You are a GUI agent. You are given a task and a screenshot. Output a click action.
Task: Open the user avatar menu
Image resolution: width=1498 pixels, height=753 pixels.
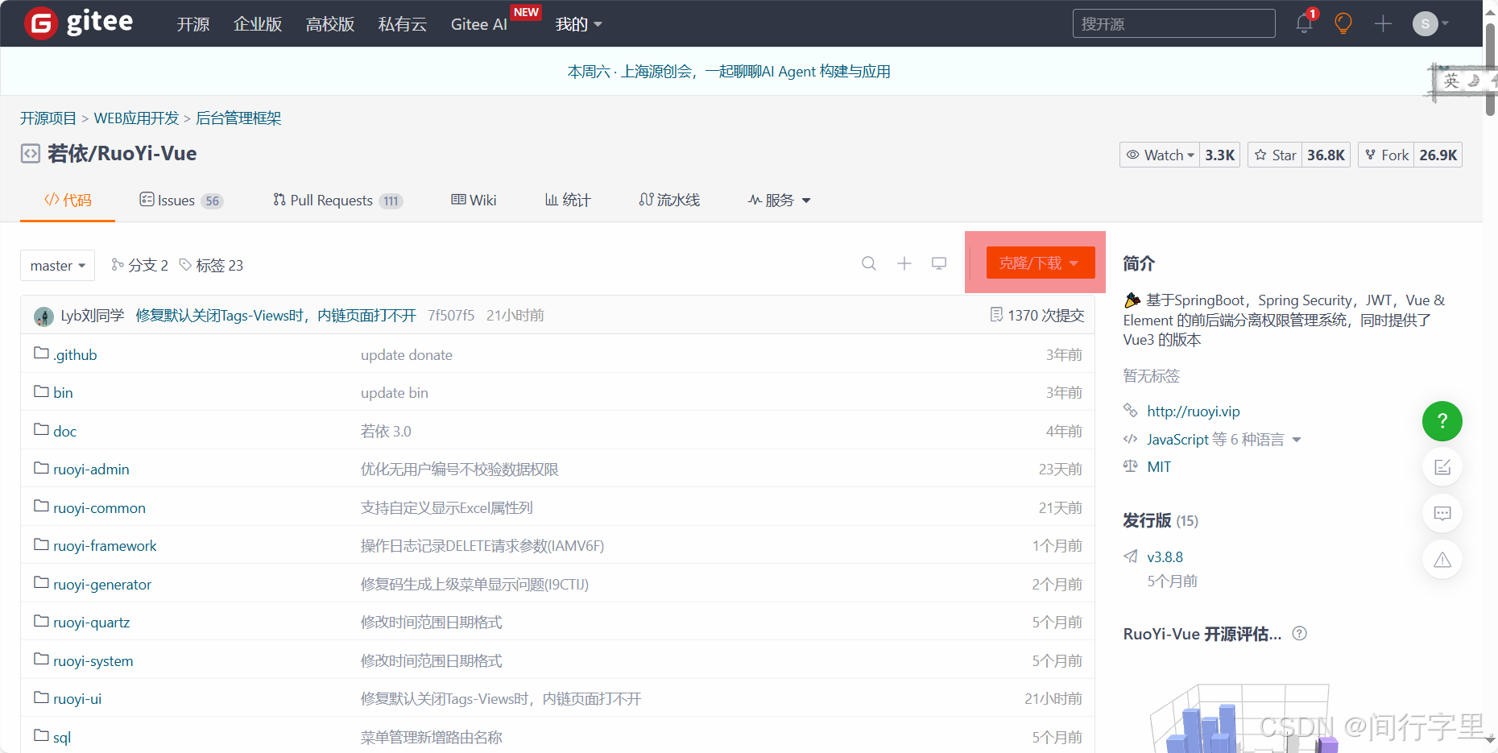1430,23
